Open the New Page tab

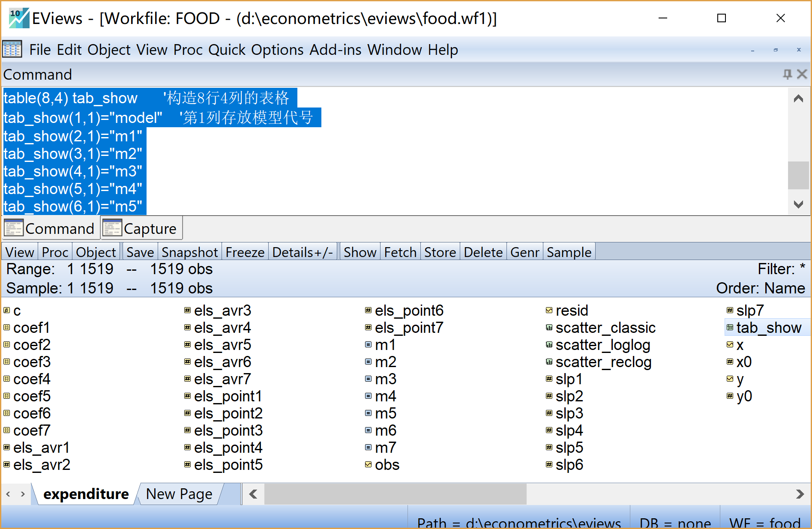coord(179,494)
